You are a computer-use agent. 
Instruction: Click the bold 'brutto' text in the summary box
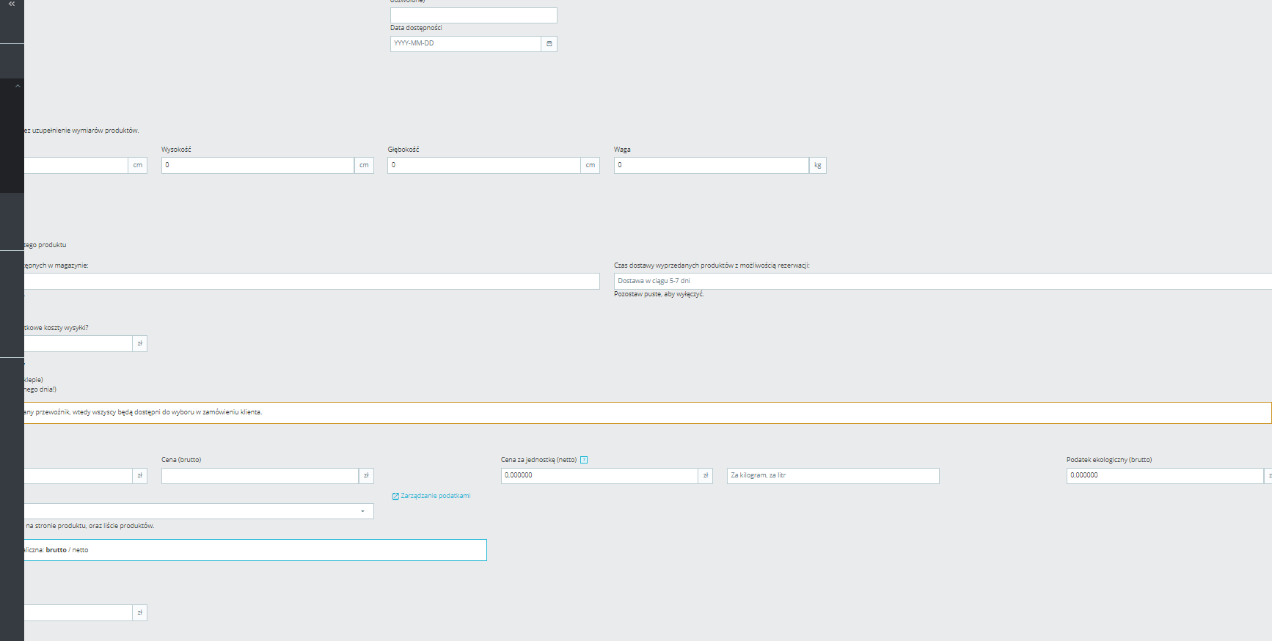tap(56, 550)
